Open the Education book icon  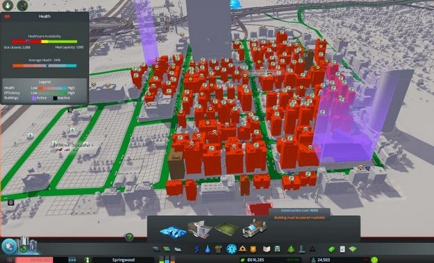point(266,249)
